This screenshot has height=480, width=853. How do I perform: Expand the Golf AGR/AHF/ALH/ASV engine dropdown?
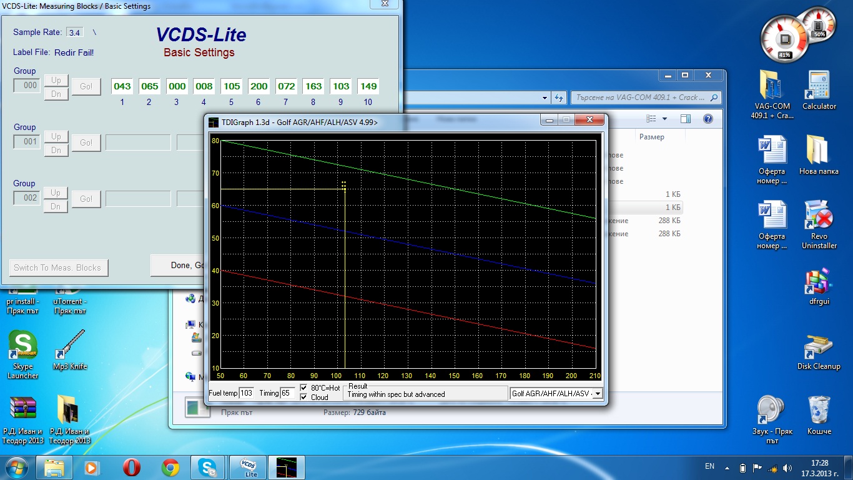(597, 394)
